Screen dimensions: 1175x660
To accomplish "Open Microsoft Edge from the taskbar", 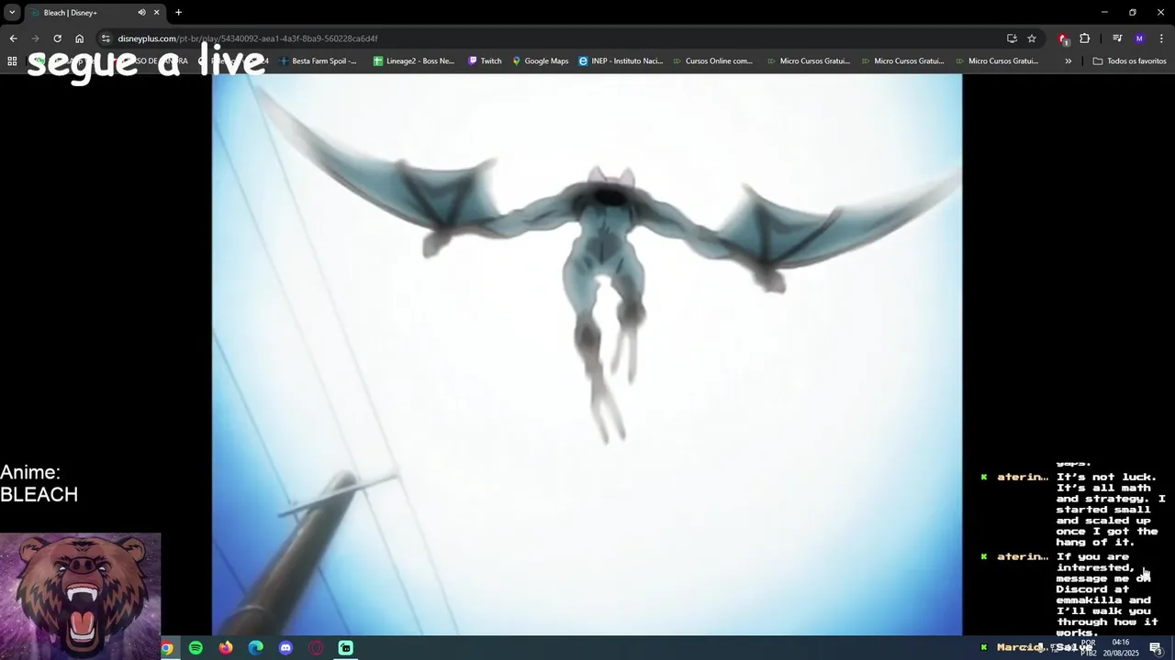I will pos(255,648).
